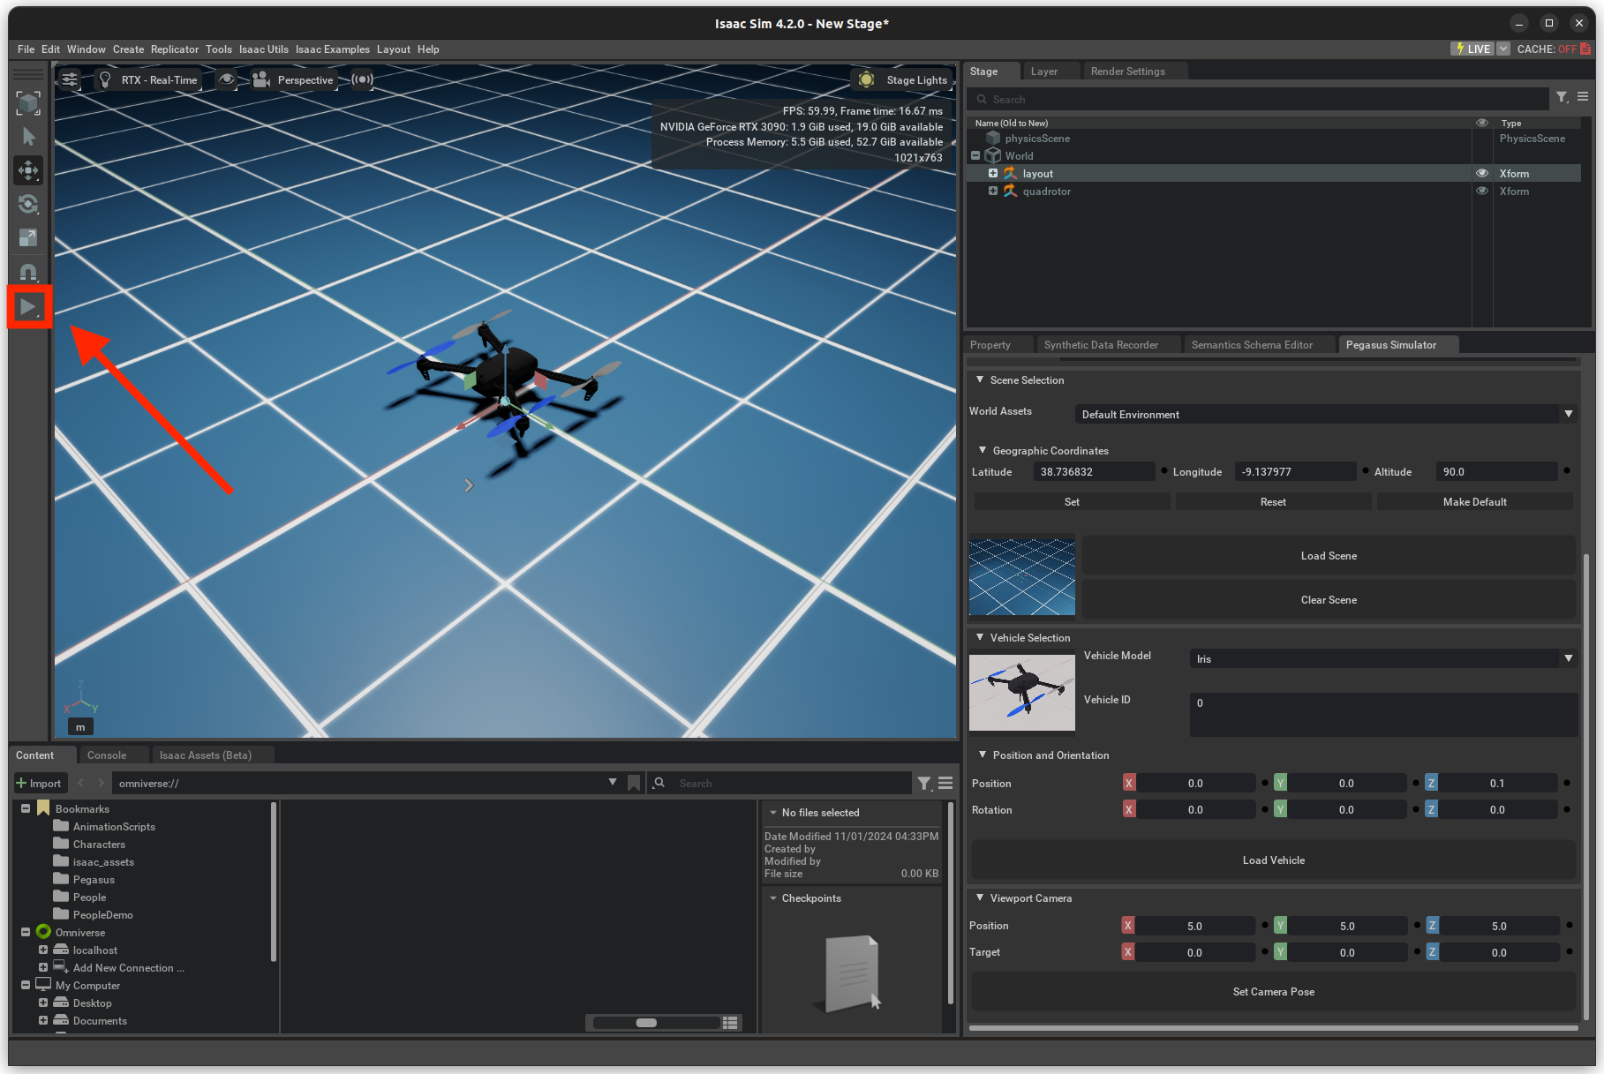Screen dimensions: 1604x1074
Task: Click the CACHE: OFF status indicator
Action: pyautogui.click(x=1553, y=49)
